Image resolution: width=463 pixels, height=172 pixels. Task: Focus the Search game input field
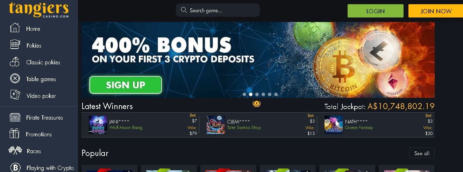click(218, 10)
